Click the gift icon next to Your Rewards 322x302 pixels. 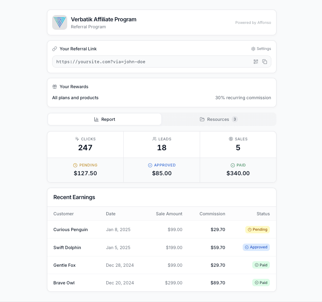click(54, 86)
